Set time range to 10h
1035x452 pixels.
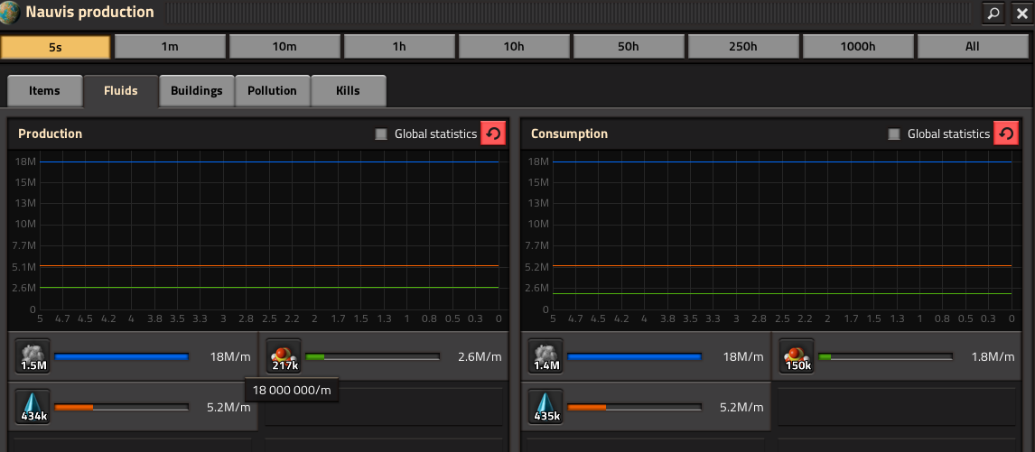point(514,47)
